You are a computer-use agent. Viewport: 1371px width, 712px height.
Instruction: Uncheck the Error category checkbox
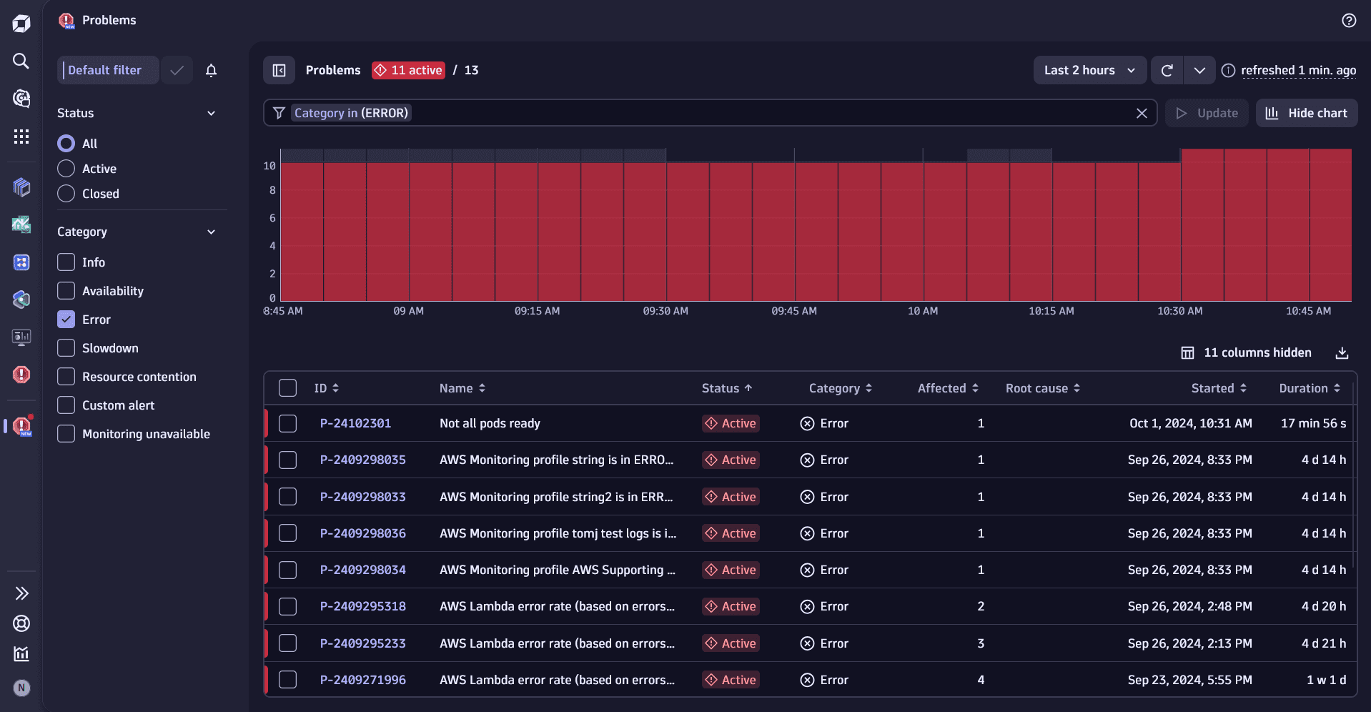click(66, 320)
